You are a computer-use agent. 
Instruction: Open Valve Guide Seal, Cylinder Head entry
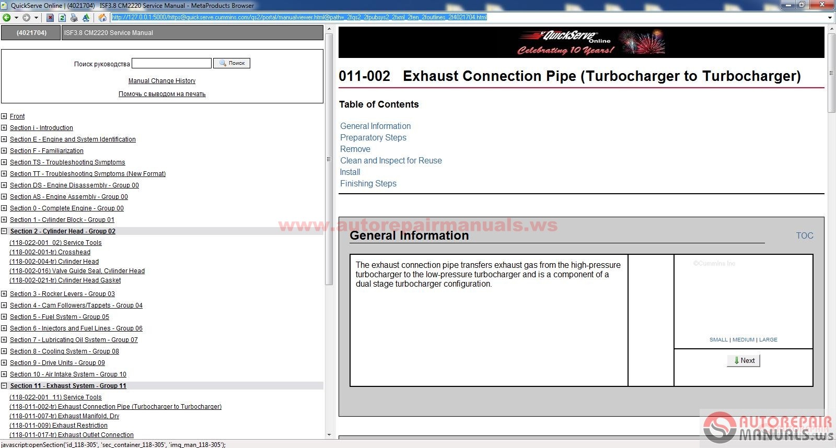(x=77, y=271)
